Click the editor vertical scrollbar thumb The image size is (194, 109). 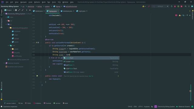(x=191, y=92)
